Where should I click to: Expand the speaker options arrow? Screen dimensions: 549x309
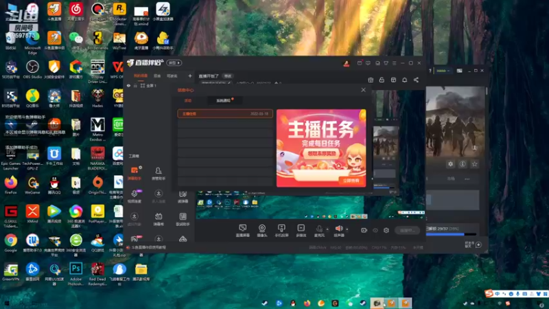tap(347, 229)
